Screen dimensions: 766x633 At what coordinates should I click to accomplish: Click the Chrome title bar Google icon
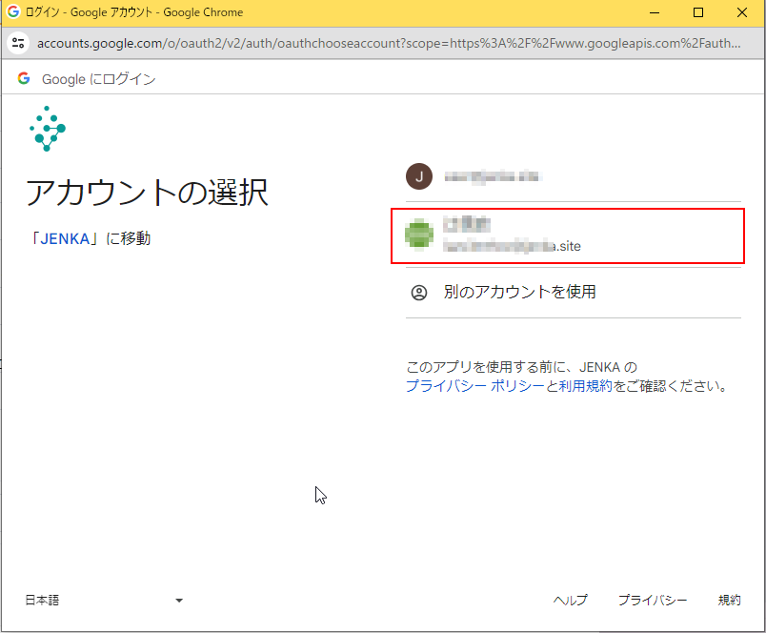coord(13,11)
